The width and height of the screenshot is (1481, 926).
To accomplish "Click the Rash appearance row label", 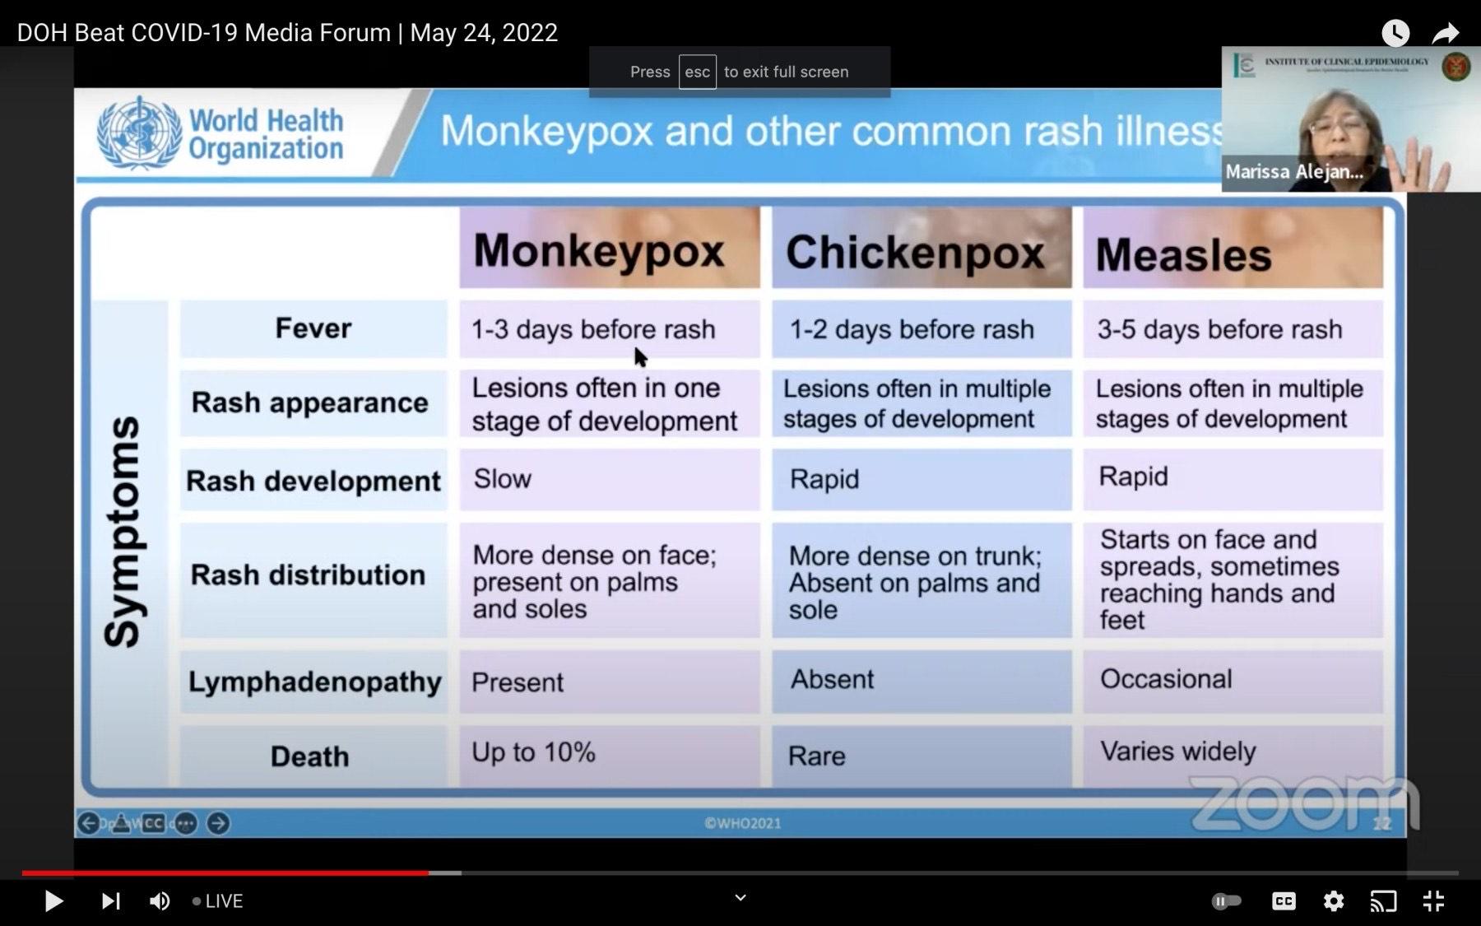I will (313, 403).
